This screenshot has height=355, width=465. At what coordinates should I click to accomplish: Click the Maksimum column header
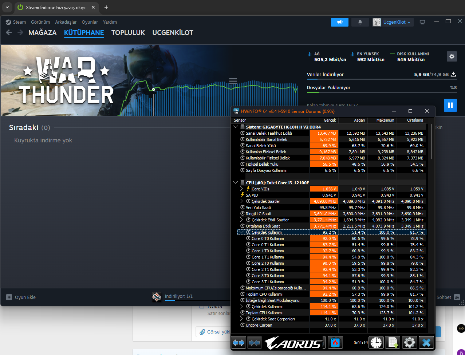382,120
